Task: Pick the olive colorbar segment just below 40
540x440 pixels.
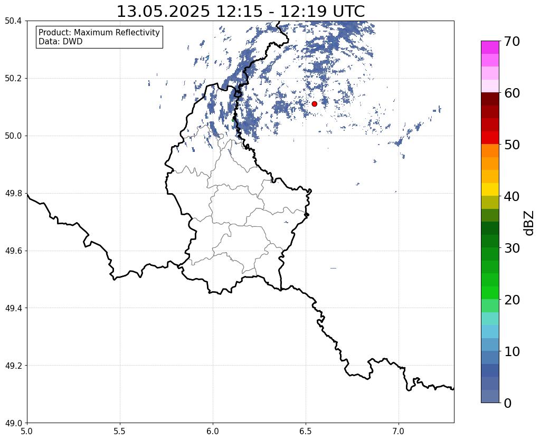Action: click(x=490, y=203)
